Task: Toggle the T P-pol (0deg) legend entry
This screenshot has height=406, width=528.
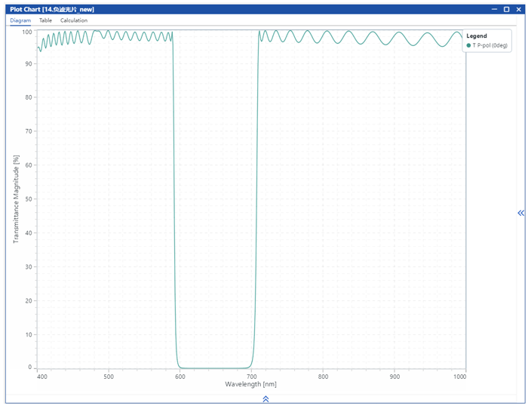Action: 490,45
